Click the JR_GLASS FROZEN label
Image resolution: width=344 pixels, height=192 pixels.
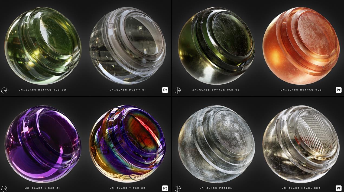[216, 188]
